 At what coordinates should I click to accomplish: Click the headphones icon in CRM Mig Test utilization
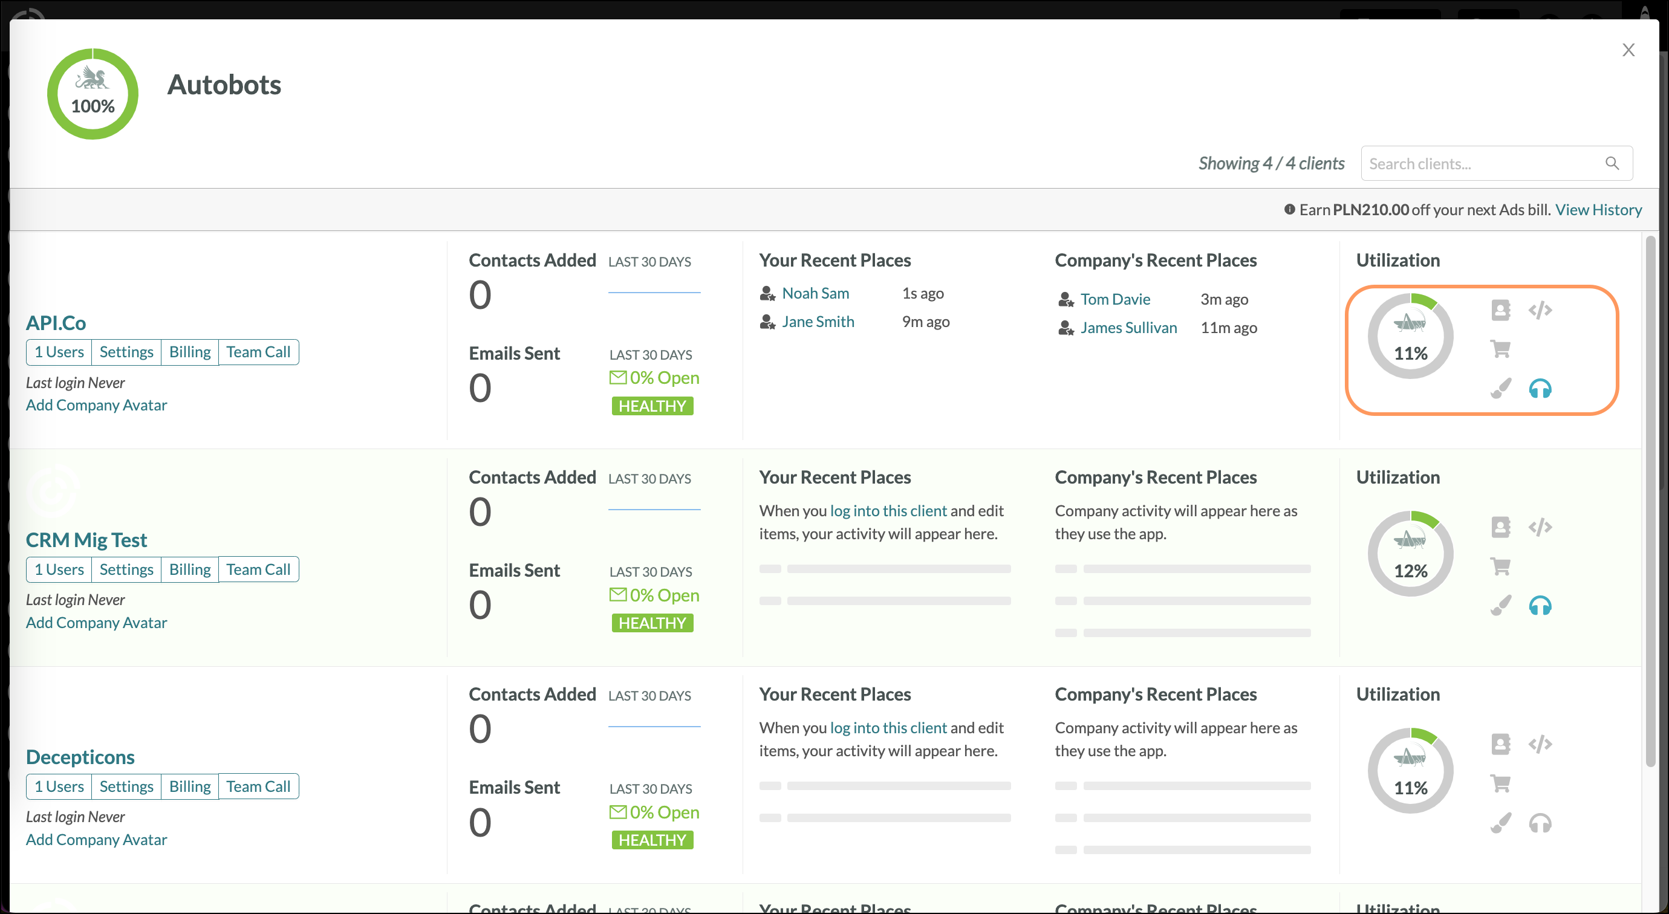(1540, 606)
